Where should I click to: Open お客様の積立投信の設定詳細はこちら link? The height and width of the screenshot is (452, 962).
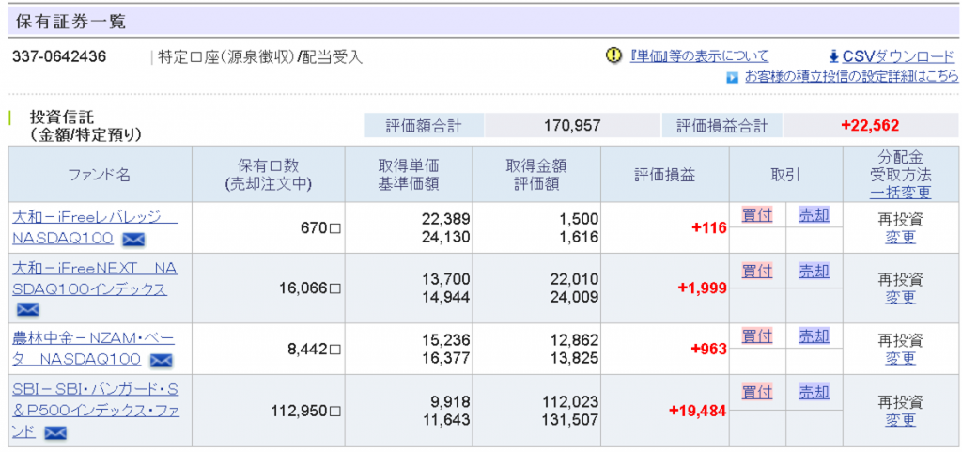tap(851, 77)
